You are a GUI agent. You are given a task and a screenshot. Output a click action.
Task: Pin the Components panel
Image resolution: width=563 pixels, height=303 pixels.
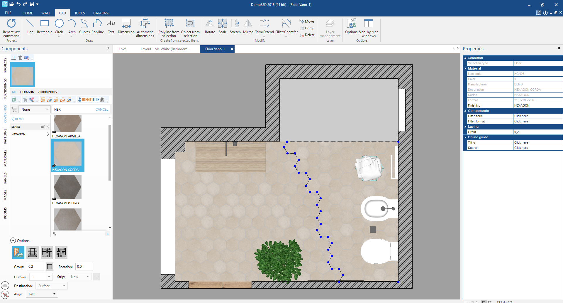[108, 48]
